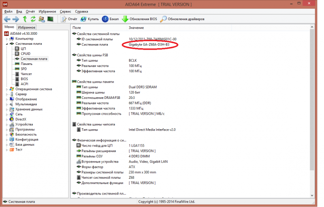Viewport: 324px width, 207px height.
Task: Select CPUID in the tree
Action: [x=26, y=54]
